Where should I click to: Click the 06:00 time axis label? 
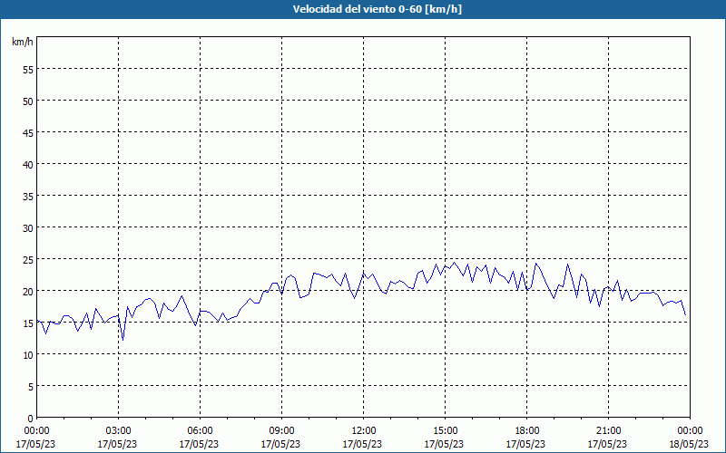[x=200, y=431]
